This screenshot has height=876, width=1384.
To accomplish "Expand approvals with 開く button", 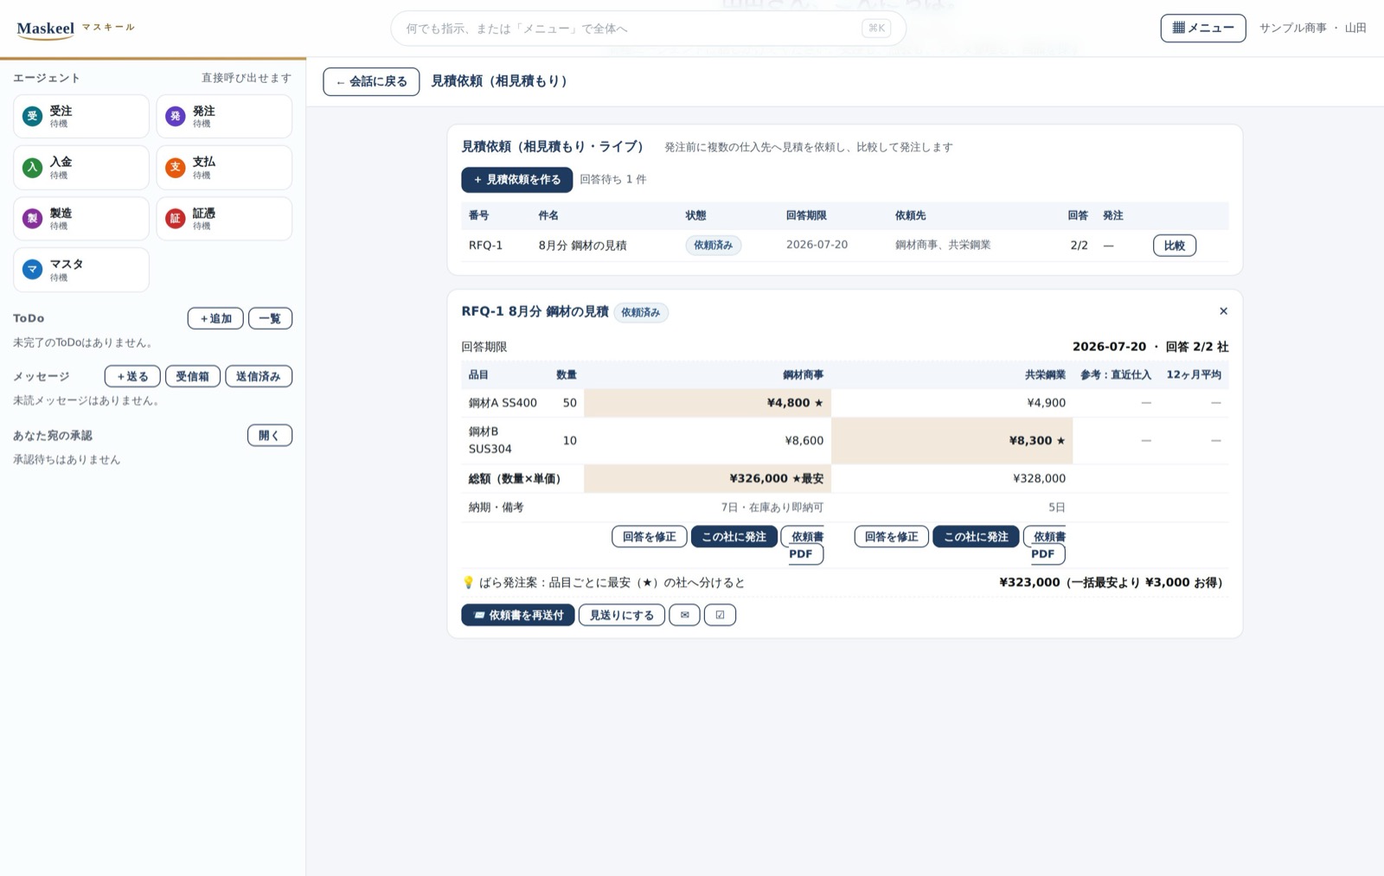I will point(270,435).
